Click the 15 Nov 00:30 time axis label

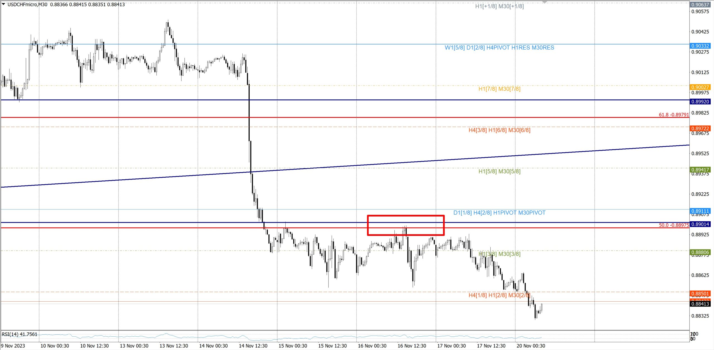pos(293,346)
